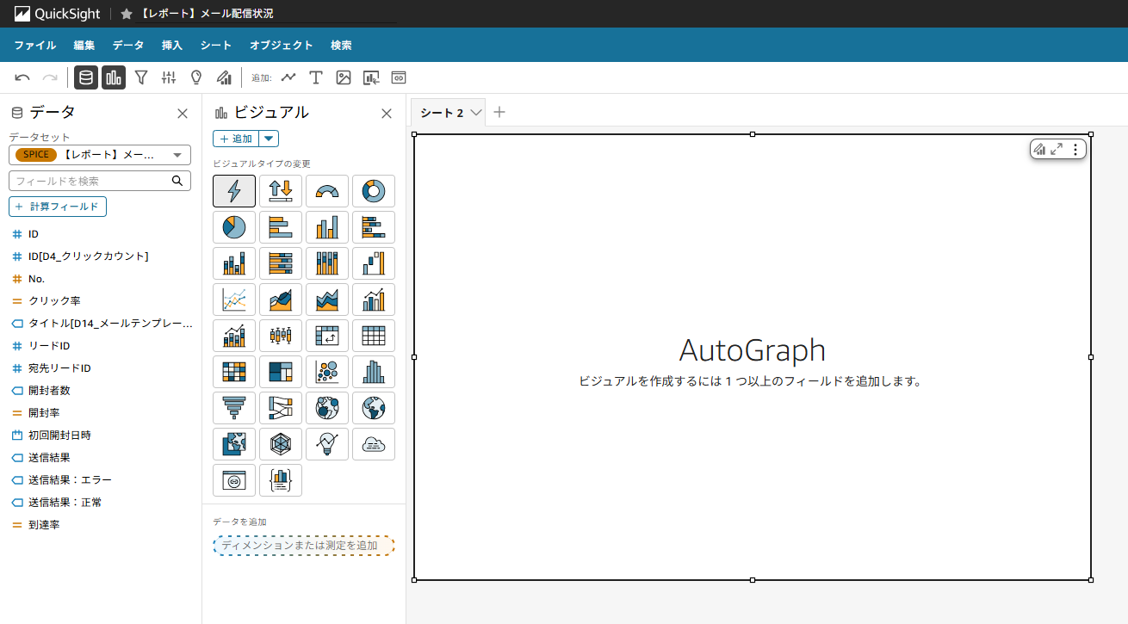Image resolution: width=1128 pixels, height=624 pixels.
Task: Select the Word cloud visual type
Action: [x=374, y=444]
